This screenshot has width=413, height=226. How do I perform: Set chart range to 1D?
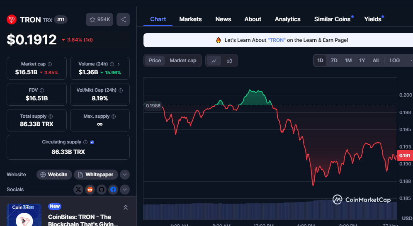point(320,61)
